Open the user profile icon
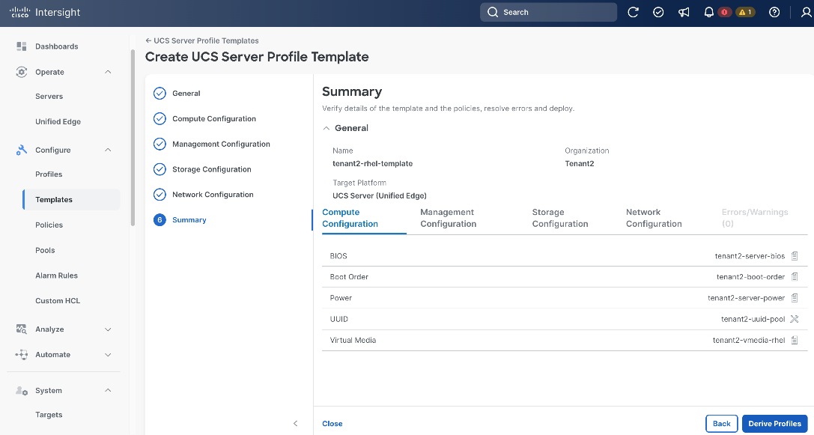The width and height of the screenshot is (814, 435). [807, 13]
